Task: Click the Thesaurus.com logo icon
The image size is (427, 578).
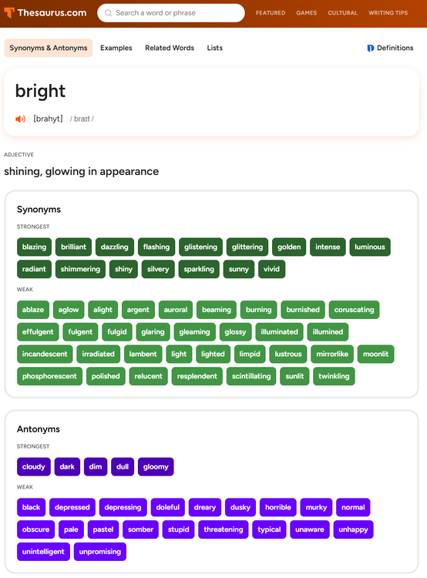Action: [9, 13]
